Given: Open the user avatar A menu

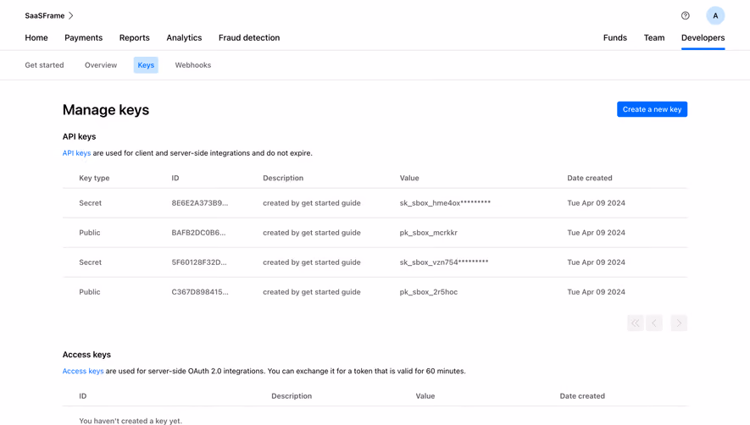Looking at the screenshot, I should [715, 16].
